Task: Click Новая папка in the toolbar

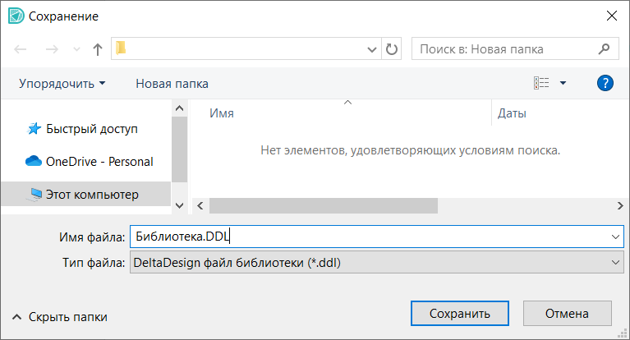Action: 172,83
